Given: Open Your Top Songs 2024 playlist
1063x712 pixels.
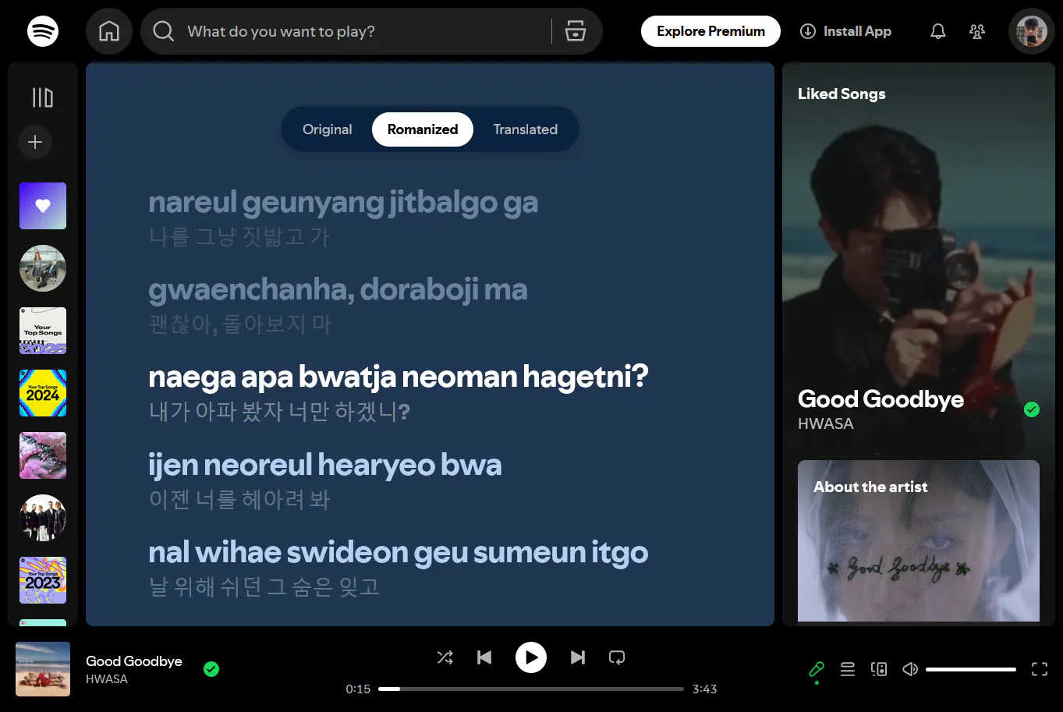Looking at the screenshot, I should pyautogui.click(x=43, y=393).
